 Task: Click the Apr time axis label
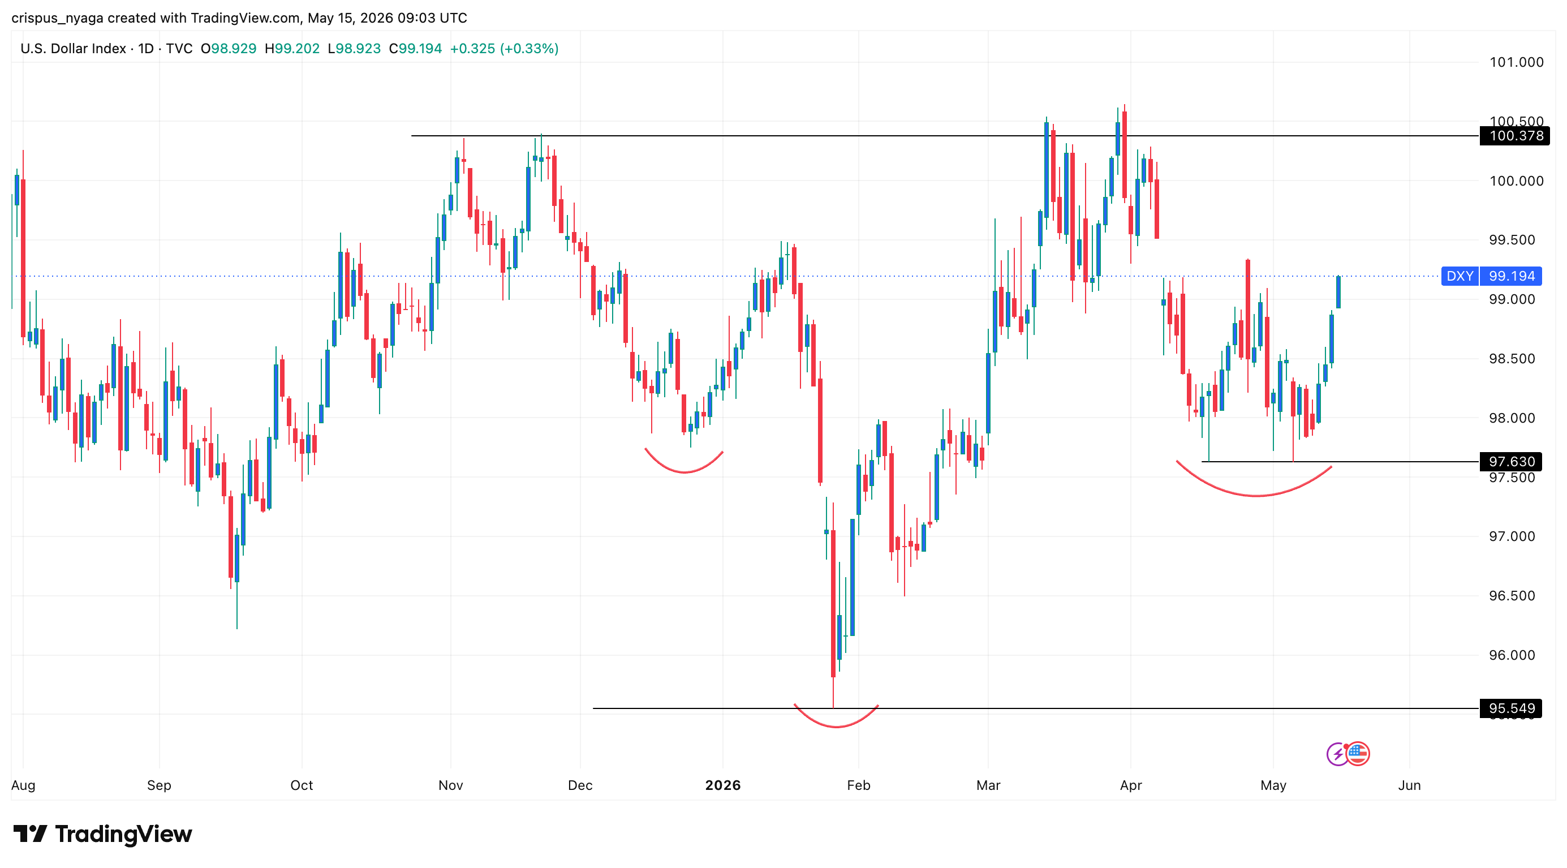pos(1131,785)
